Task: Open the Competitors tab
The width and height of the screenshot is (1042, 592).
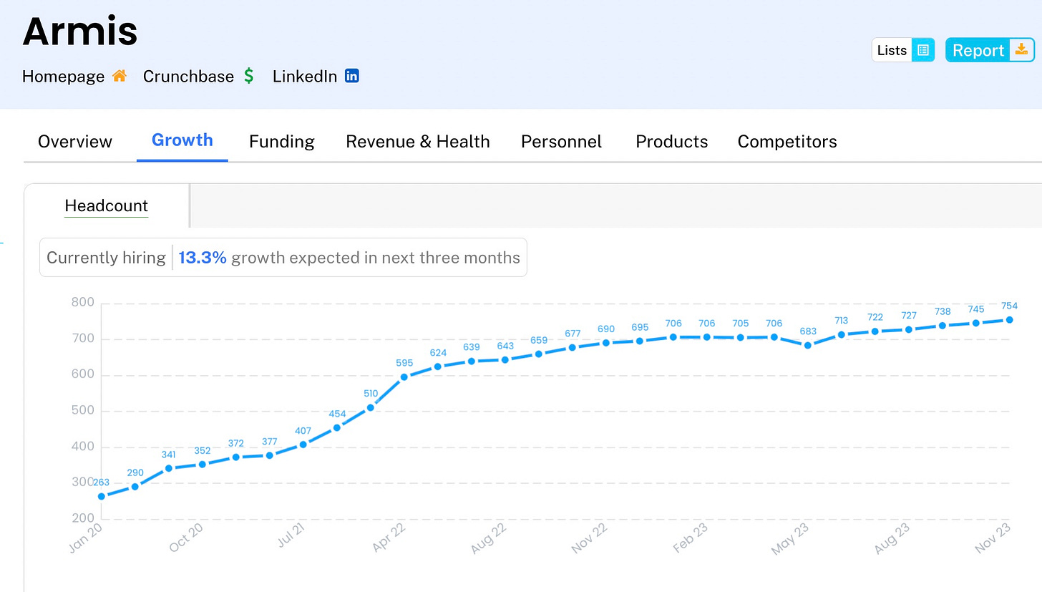Action: pos(787,142)
